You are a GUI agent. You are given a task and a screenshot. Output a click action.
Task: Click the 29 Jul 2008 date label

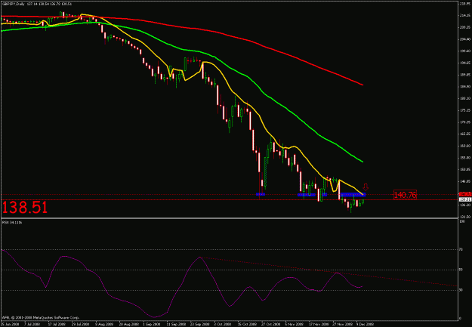pos(80,324)
